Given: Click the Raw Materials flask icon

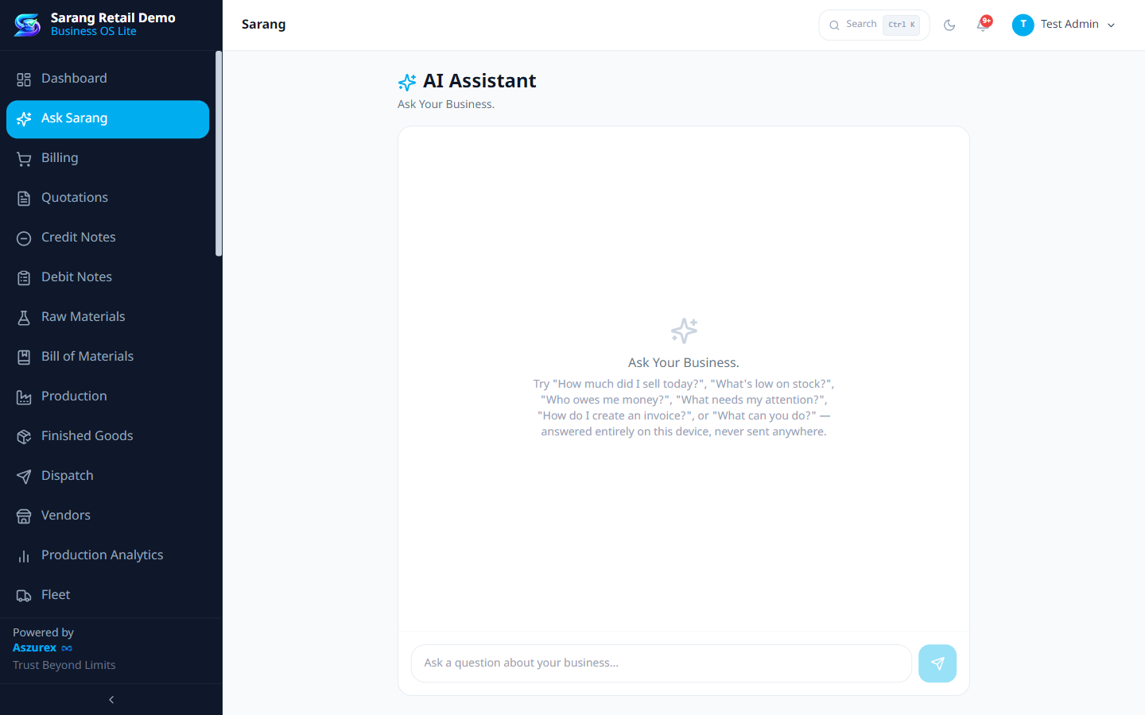Looking at the screenshot, I should pos(24,317).
